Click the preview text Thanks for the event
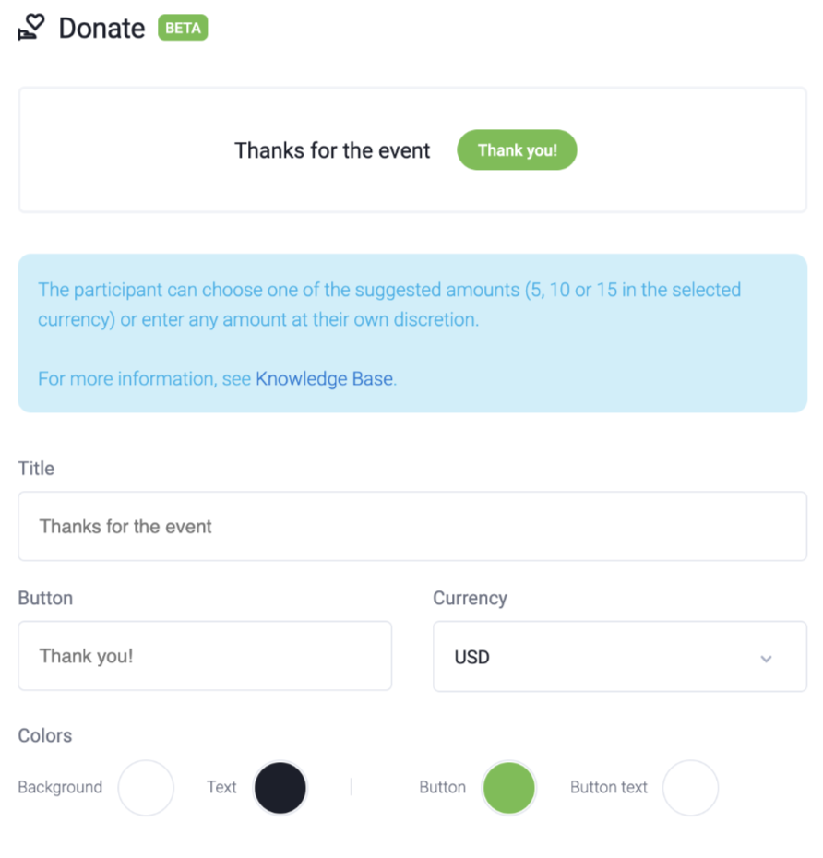 [332, 150]
